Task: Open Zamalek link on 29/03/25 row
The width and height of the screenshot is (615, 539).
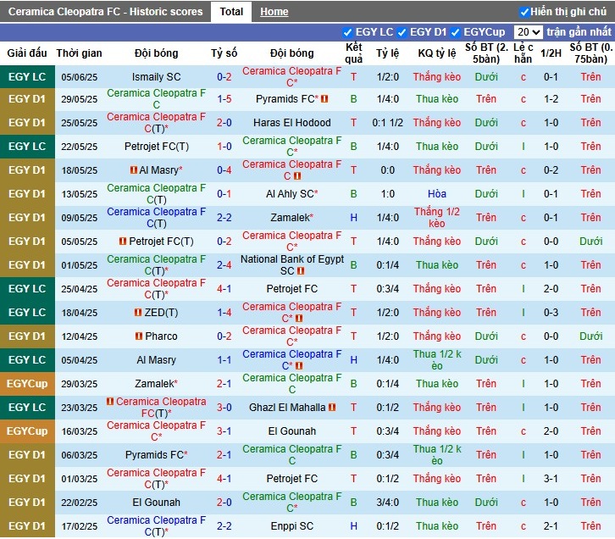Action: [x=154, y=384]
